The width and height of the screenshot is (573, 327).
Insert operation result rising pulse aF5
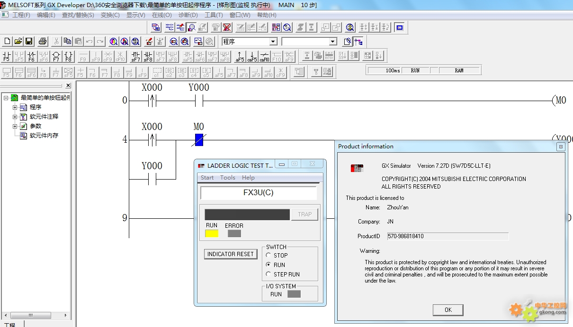click(x=240, y=56)
